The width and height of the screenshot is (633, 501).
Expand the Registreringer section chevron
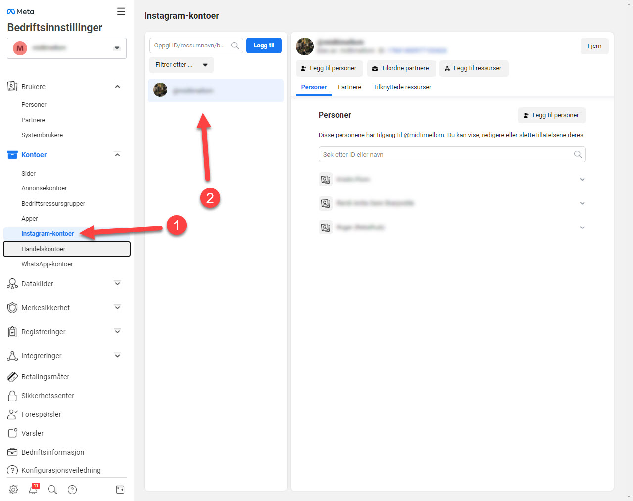point(117,331)
